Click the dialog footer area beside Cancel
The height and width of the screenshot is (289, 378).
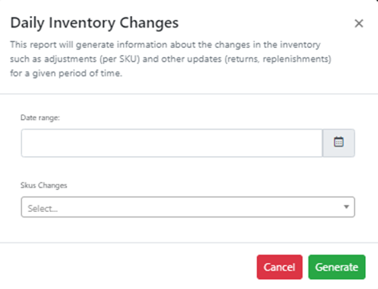(128, 266)
